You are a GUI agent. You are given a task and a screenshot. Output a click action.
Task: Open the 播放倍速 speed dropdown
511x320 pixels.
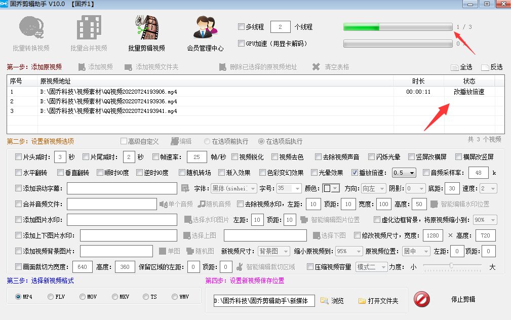[404, 173]
